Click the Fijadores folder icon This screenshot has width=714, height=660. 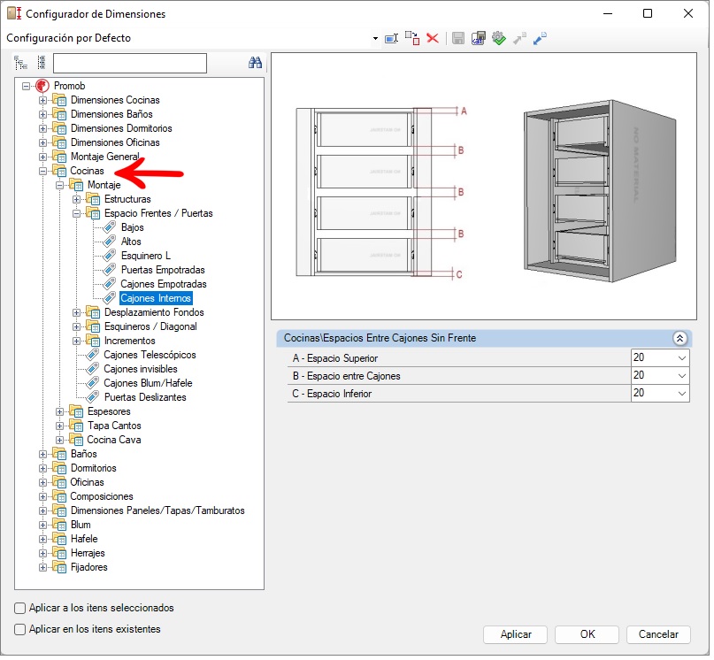pos(59,567)
